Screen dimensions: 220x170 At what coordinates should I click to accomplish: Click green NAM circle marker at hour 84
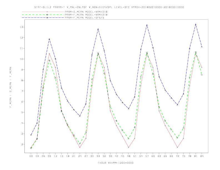tap(202, 75)
